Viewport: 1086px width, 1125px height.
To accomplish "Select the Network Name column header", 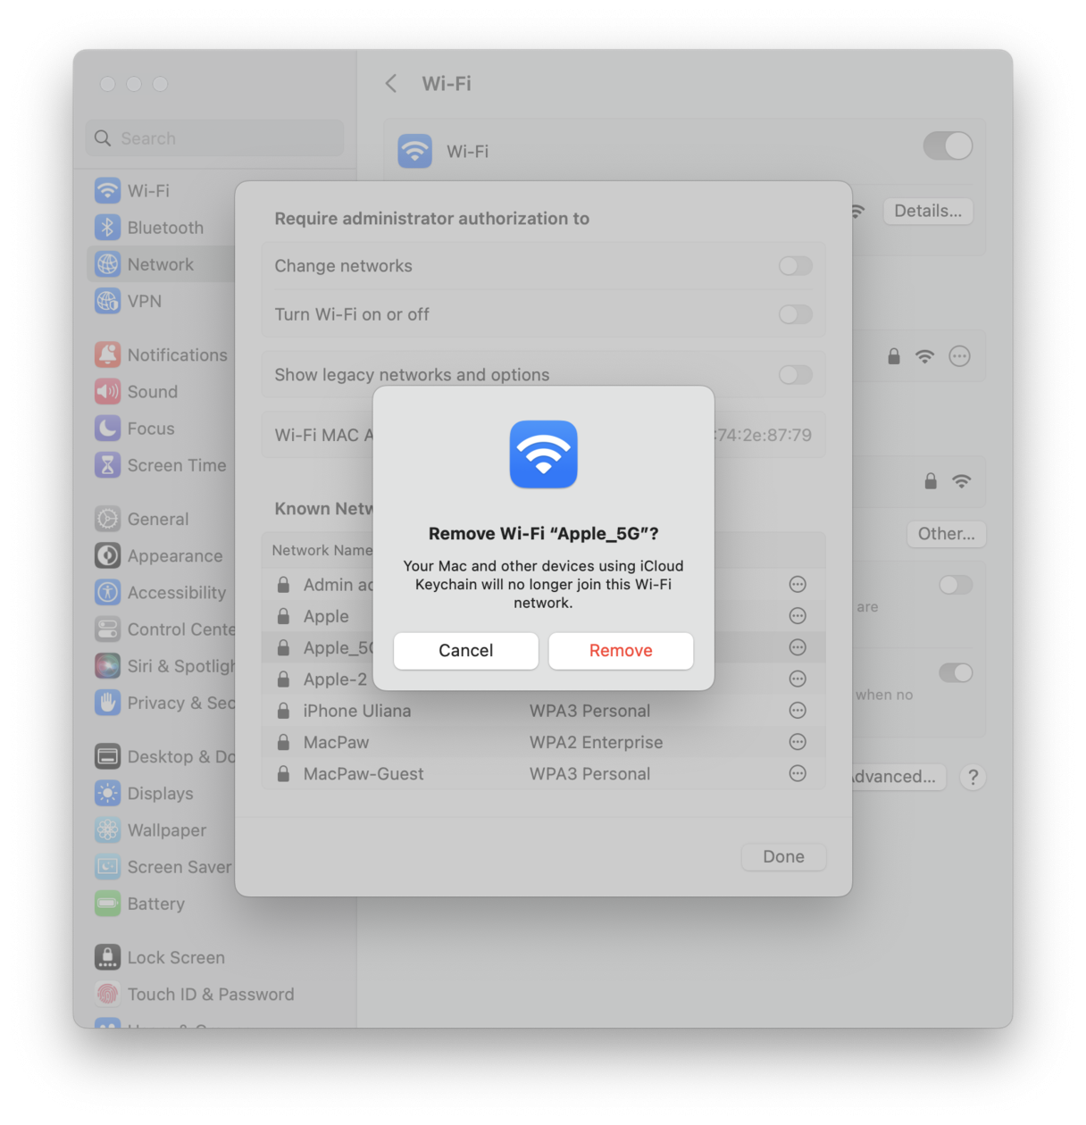I will click(321, 550).
